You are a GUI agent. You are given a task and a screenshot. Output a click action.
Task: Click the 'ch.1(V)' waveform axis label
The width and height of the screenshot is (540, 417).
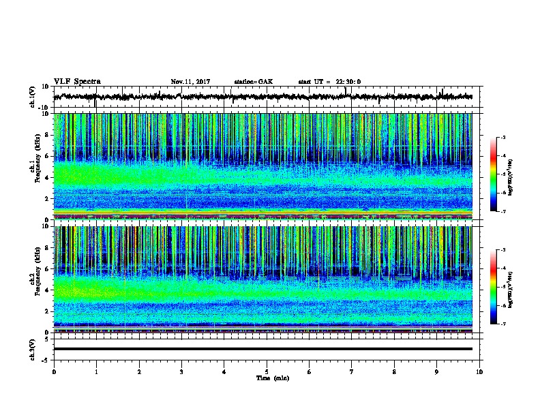(33, 97)
